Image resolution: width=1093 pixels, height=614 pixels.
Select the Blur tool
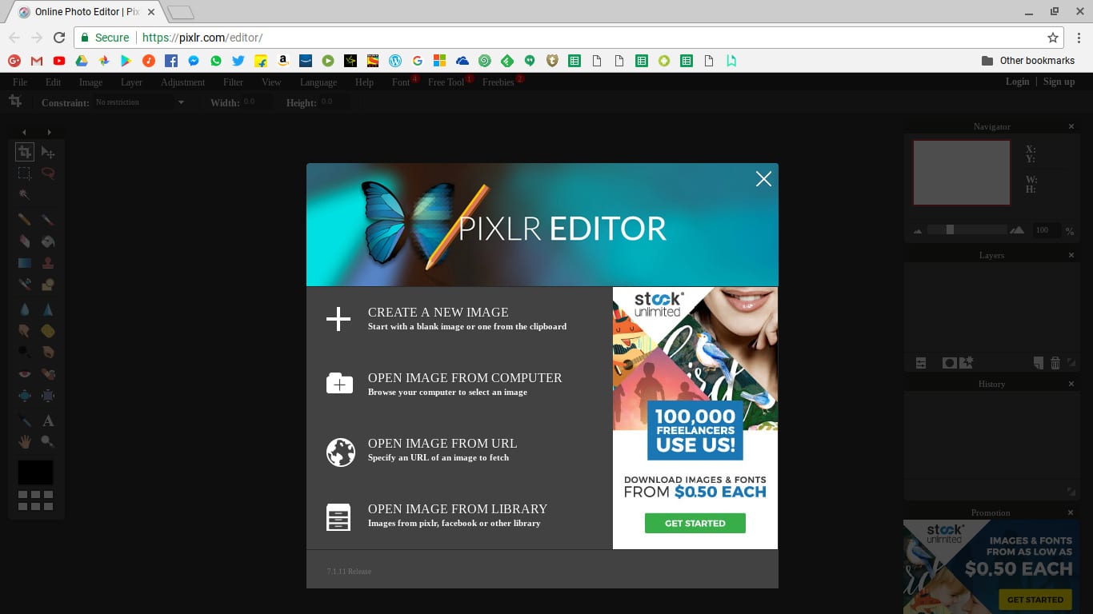pyautogui.click(x=25, y=309)
